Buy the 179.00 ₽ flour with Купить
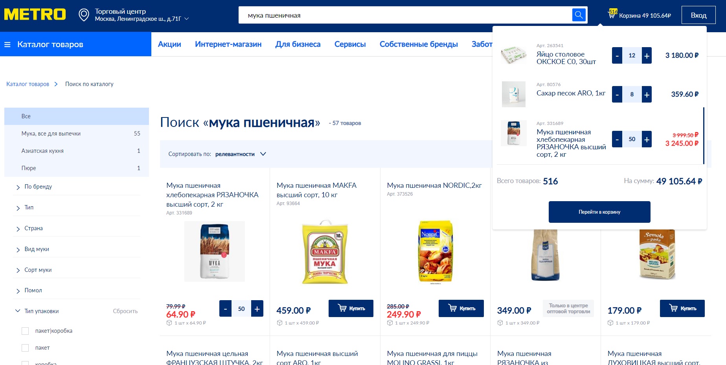The width and height of the screenshot is (726, 365). [682, 308]
